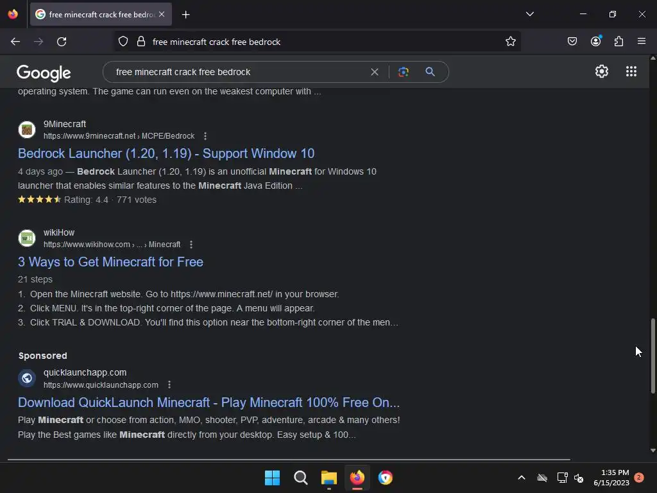Select the free minecraft crack tab

[x=101, y=14]
